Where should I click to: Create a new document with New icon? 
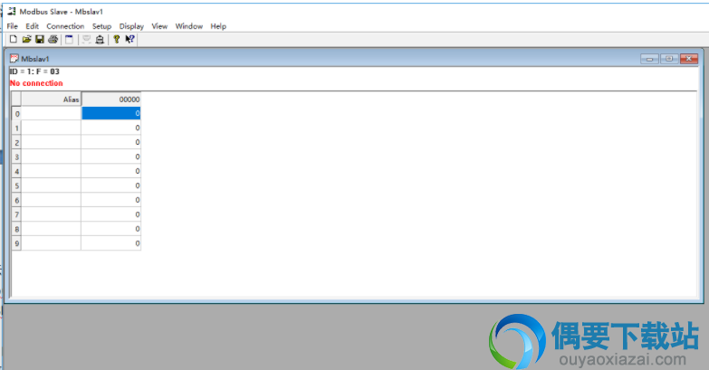tap(14, 39)
